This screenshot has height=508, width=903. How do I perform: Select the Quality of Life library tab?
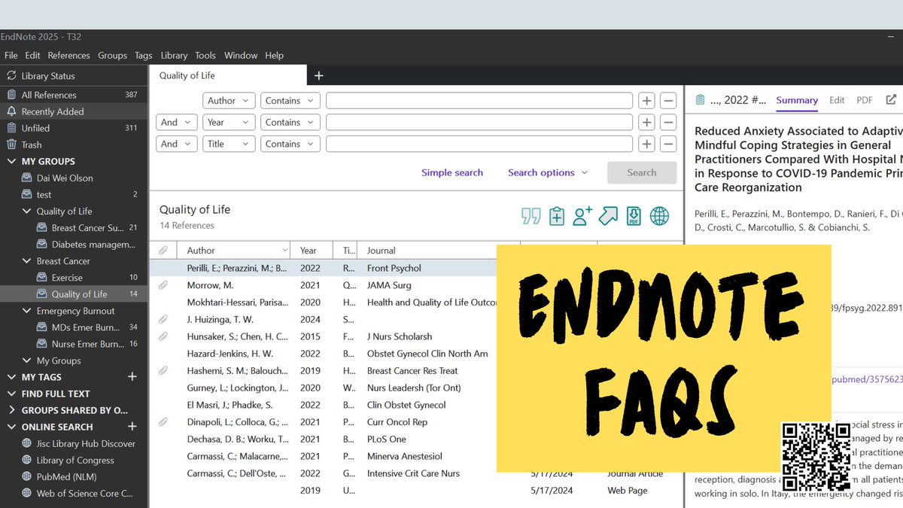click(228, 75)
